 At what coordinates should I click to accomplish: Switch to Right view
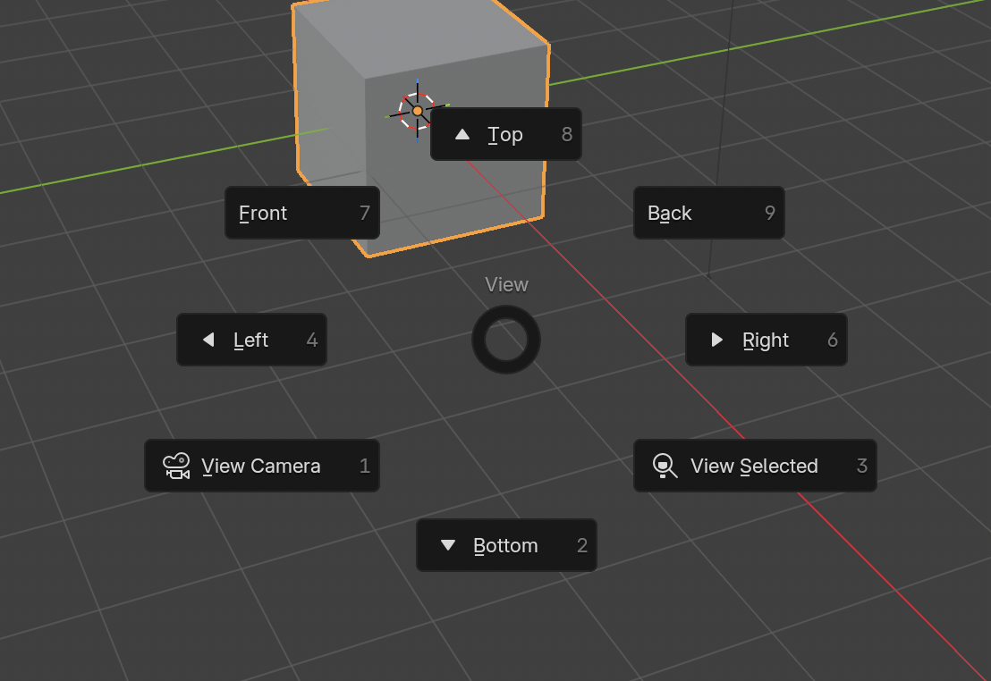point(766,340)
